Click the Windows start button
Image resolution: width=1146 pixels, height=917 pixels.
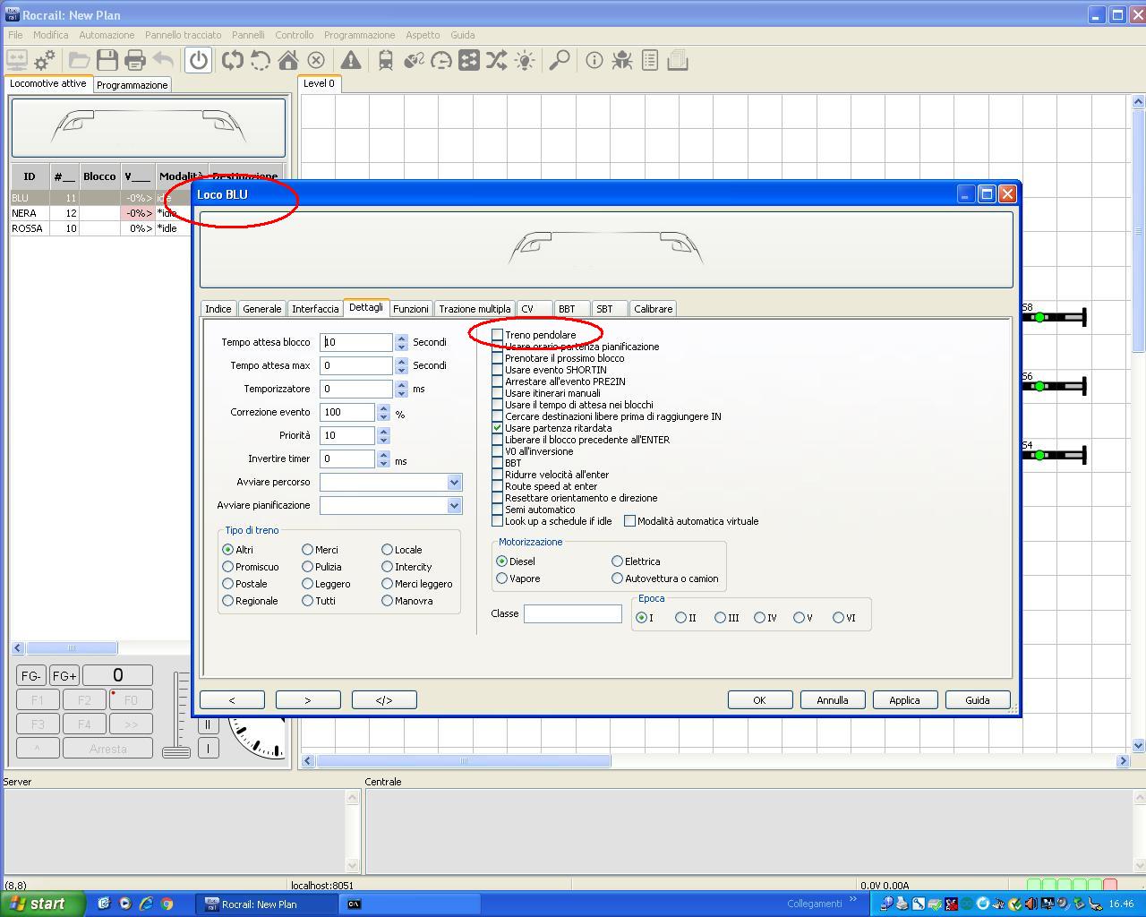[x=43, y=904]
